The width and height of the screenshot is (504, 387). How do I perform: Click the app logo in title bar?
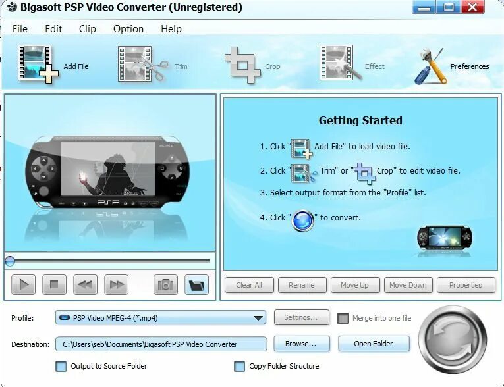pos(12,7)
